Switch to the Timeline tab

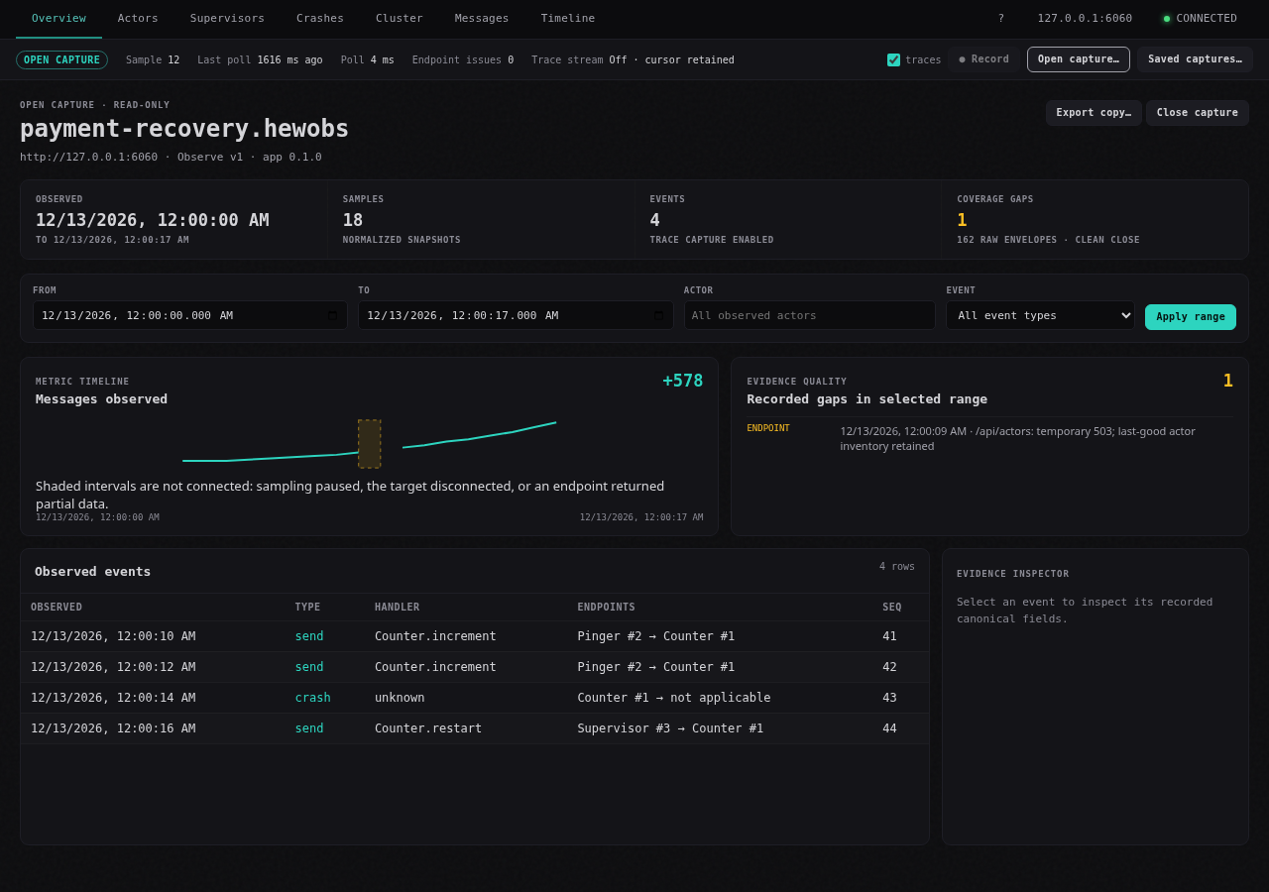coord(568,18)
